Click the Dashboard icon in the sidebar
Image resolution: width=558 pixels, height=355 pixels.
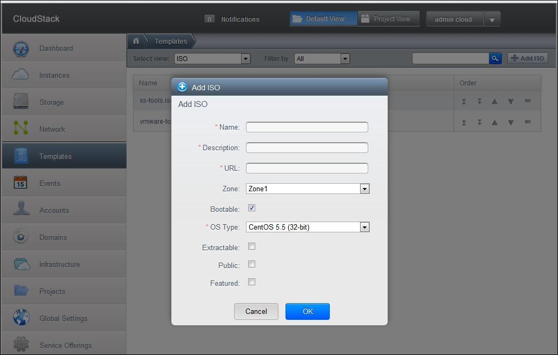[x=21, y=49]
